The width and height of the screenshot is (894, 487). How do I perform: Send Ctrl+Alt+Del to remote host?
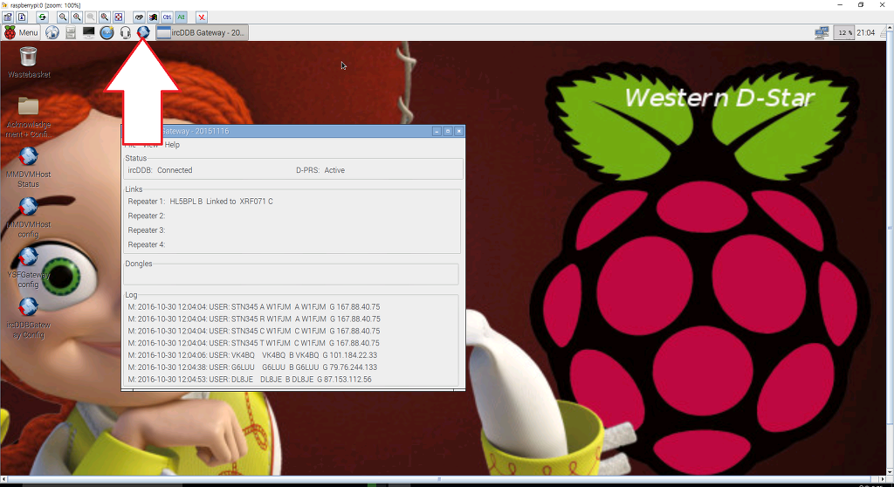tap(139, 17)
